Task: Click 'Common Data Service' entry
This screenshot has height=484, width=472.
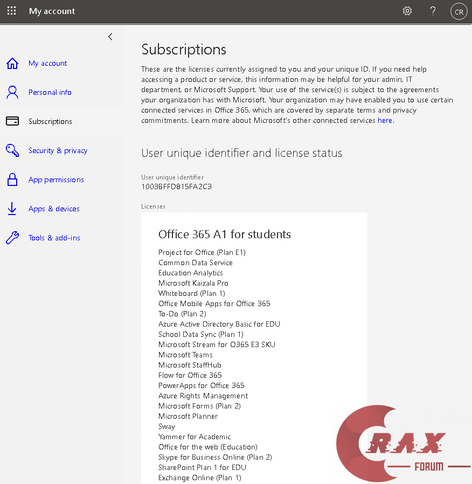Action: pyautogui.click(x=196, y=262)
